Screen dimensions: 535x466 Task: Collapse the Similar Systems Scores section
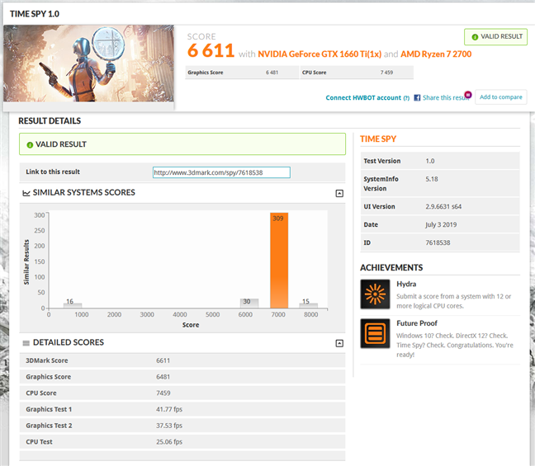tap(339, 193)
